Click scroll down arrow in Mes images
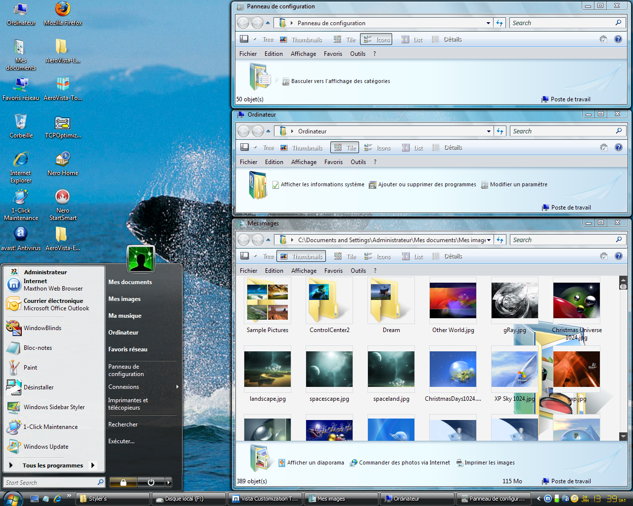Screen dimensions: 633x506 tap(623, 436)
